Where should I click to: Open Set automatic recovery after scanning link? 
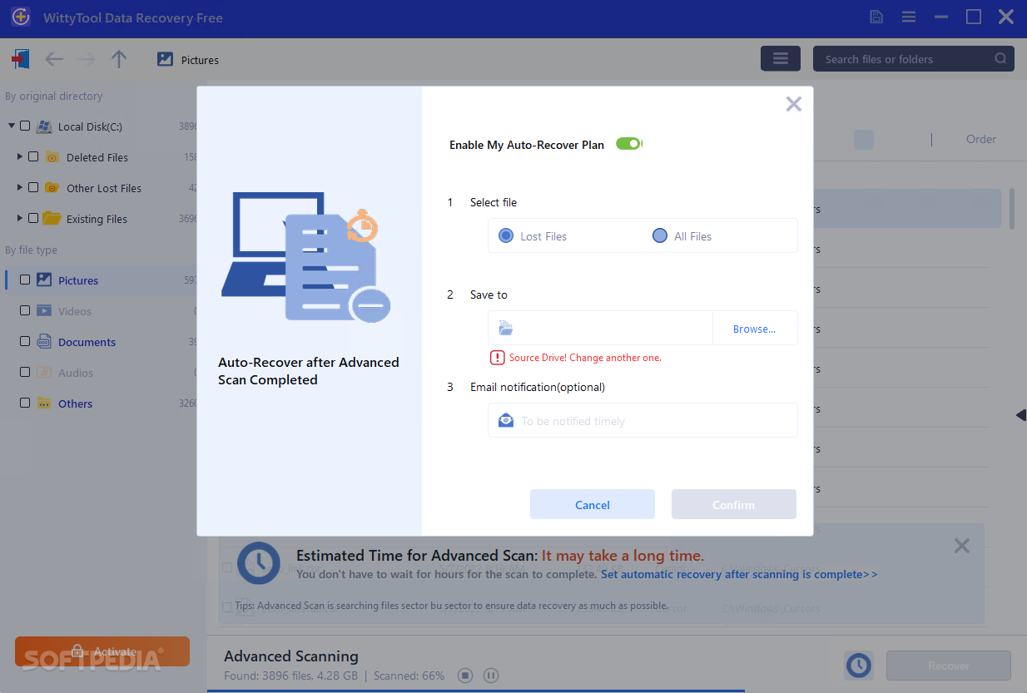click(x=739, y=574)
